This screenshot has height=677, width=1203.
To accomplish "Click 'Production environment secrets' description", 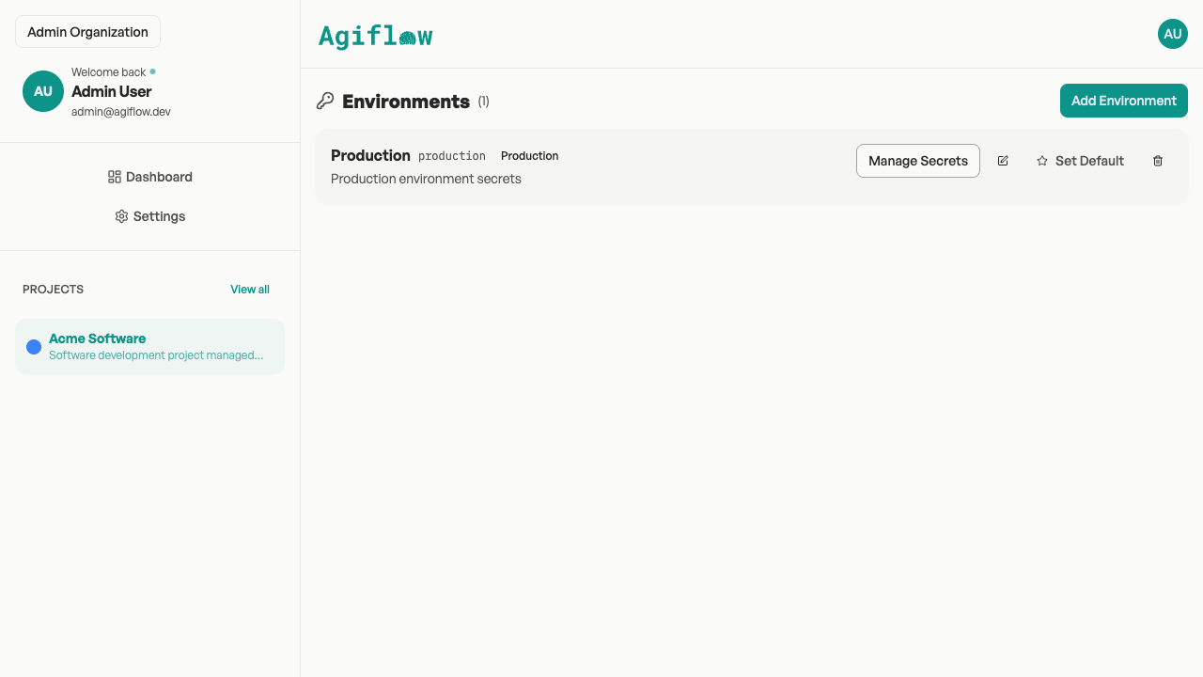I will [x=426, y=179].
